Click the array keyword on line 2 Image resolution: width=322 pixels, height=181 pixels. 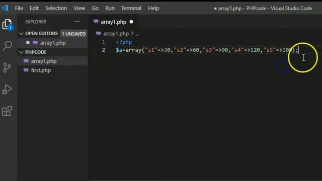pos(133,50)
